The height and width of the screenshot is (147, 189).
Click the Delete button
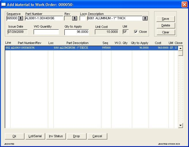click(166, 25)
